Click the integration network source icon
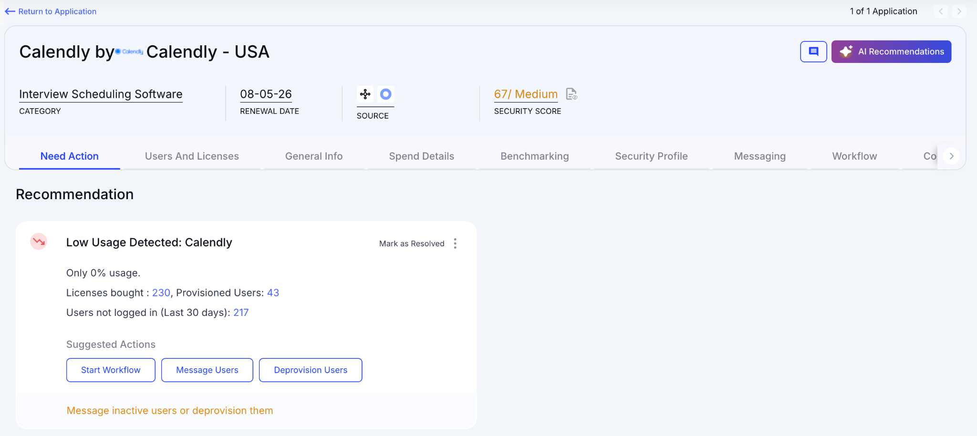The image size is (977, 436). click(365, 94)
